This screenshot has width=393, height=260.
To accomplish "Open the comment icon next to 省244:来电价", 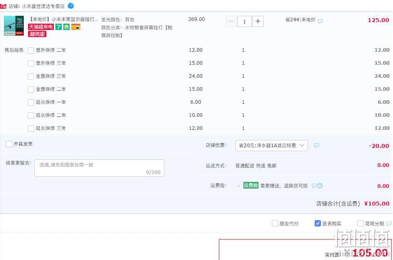I will [320, 21].
